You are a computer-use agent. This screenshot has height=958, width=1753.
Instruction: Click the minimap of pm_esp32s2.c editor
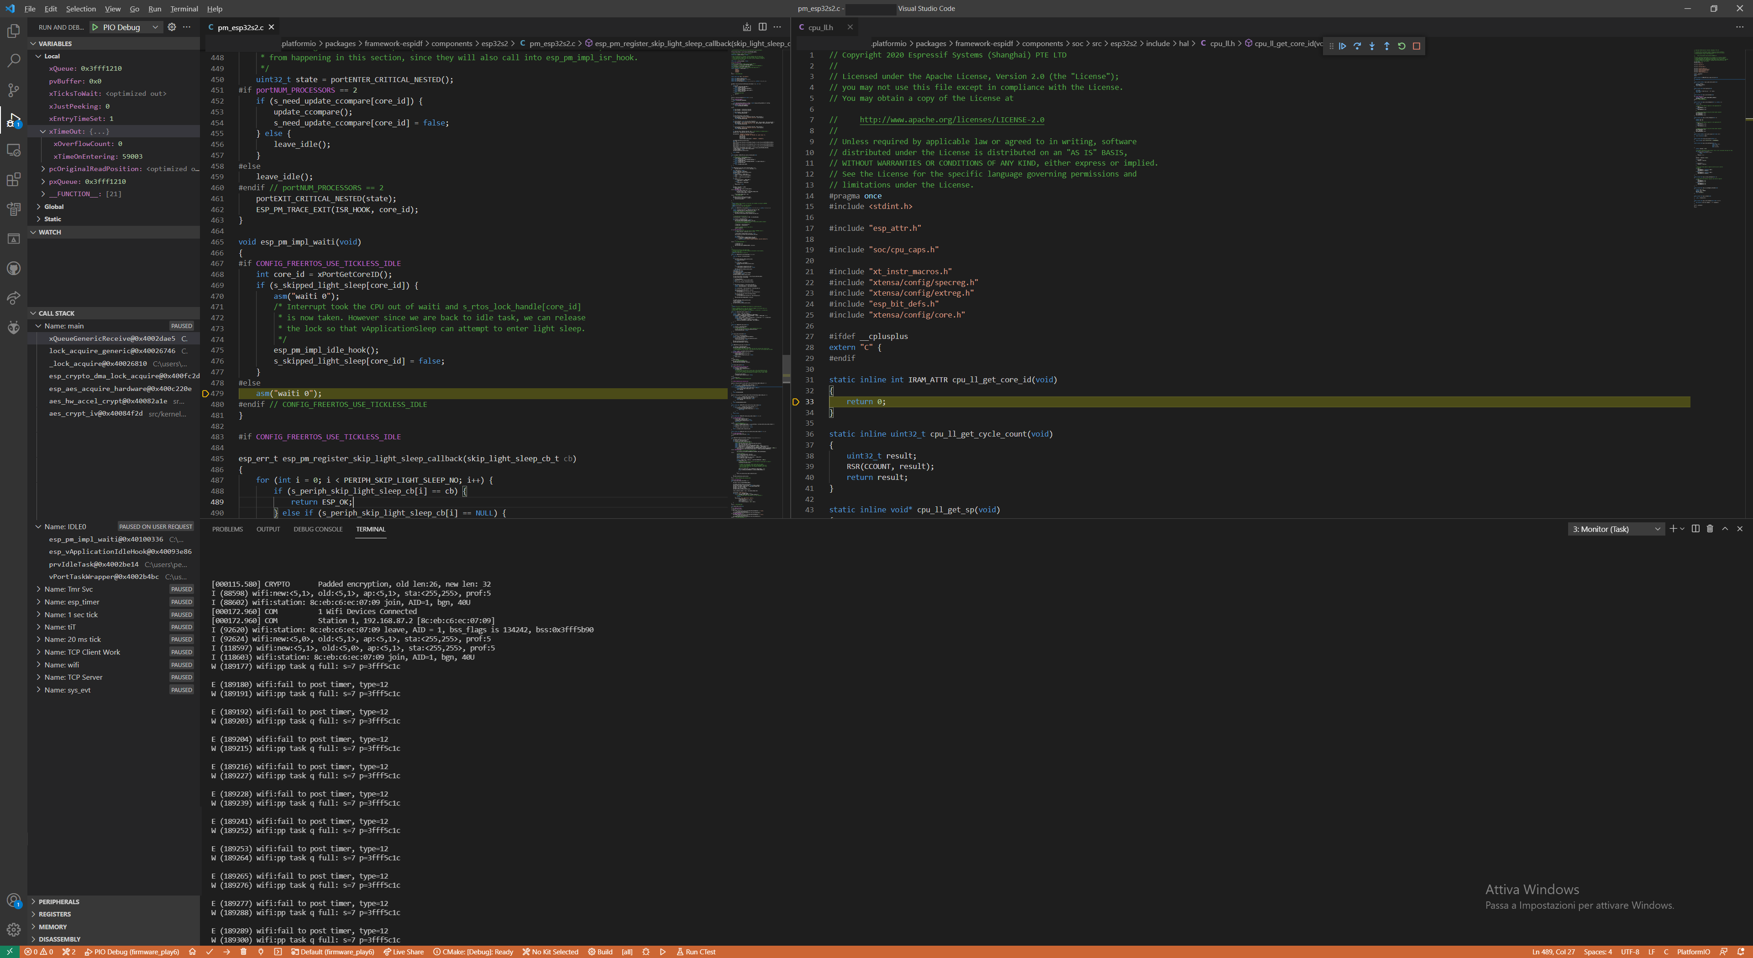coord(756,284)
